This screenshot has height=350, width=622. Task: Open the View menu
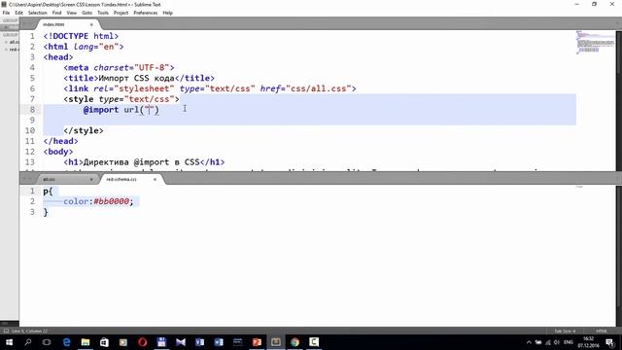(x=71, y=13)
